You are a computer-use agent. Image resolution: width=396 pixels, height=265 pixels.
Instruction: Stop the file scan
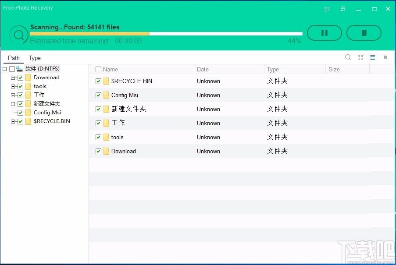364,33
